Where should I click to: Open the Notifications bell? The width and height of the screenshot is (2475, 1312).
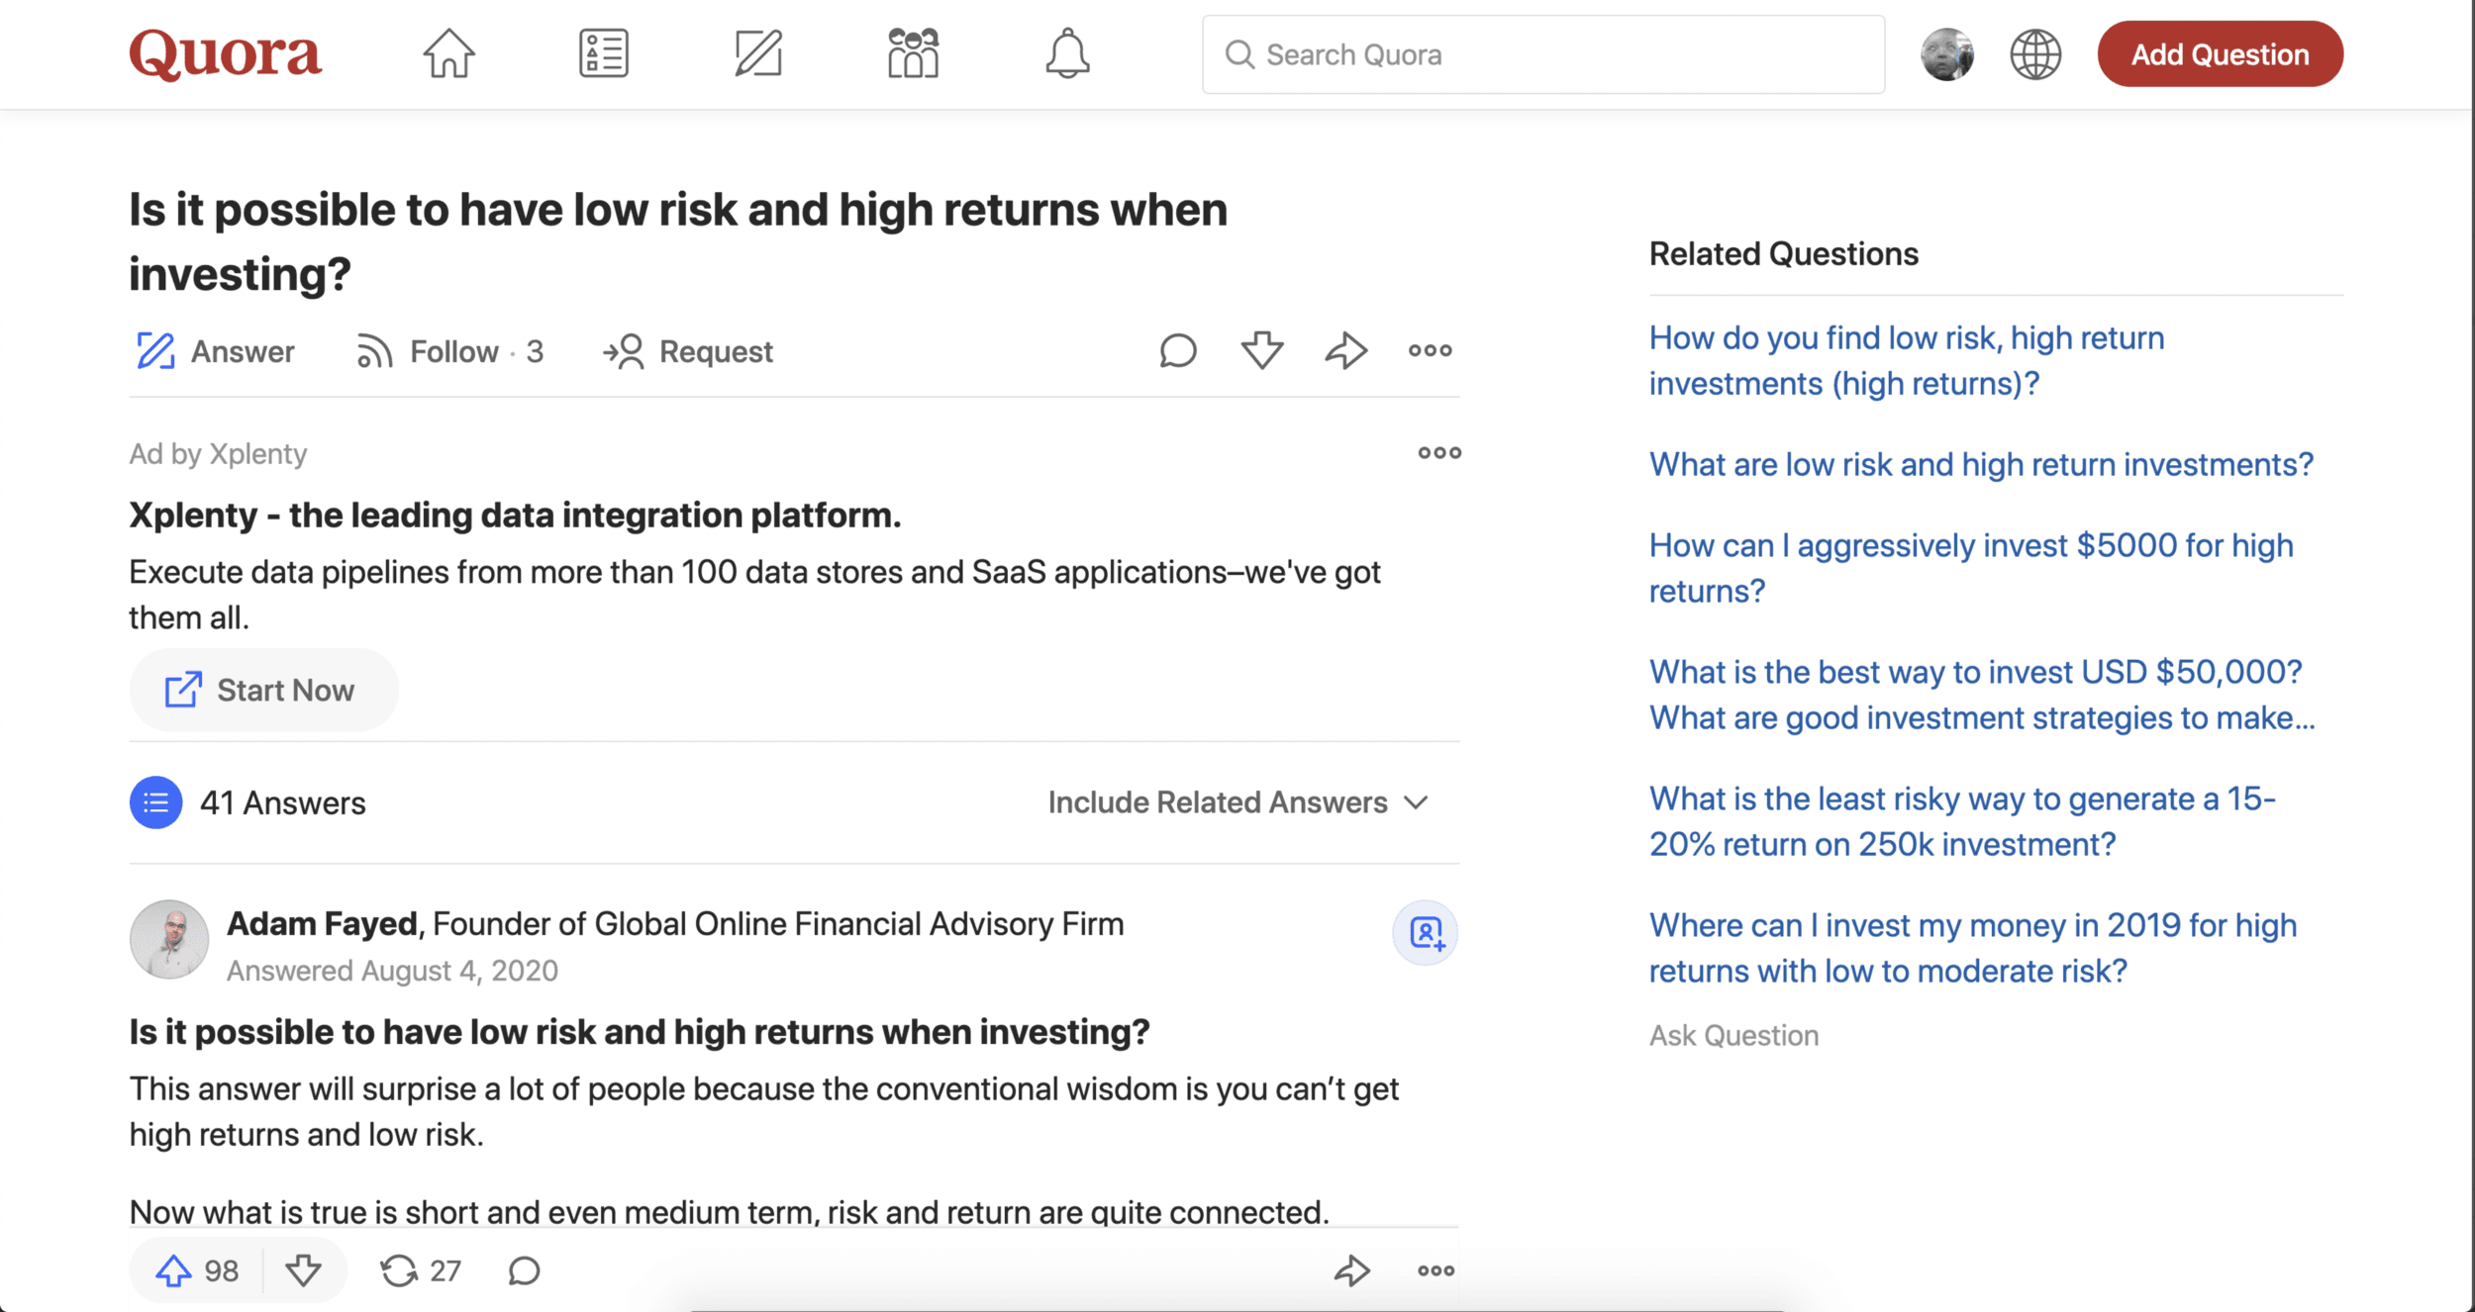(x=1067, y=53)
